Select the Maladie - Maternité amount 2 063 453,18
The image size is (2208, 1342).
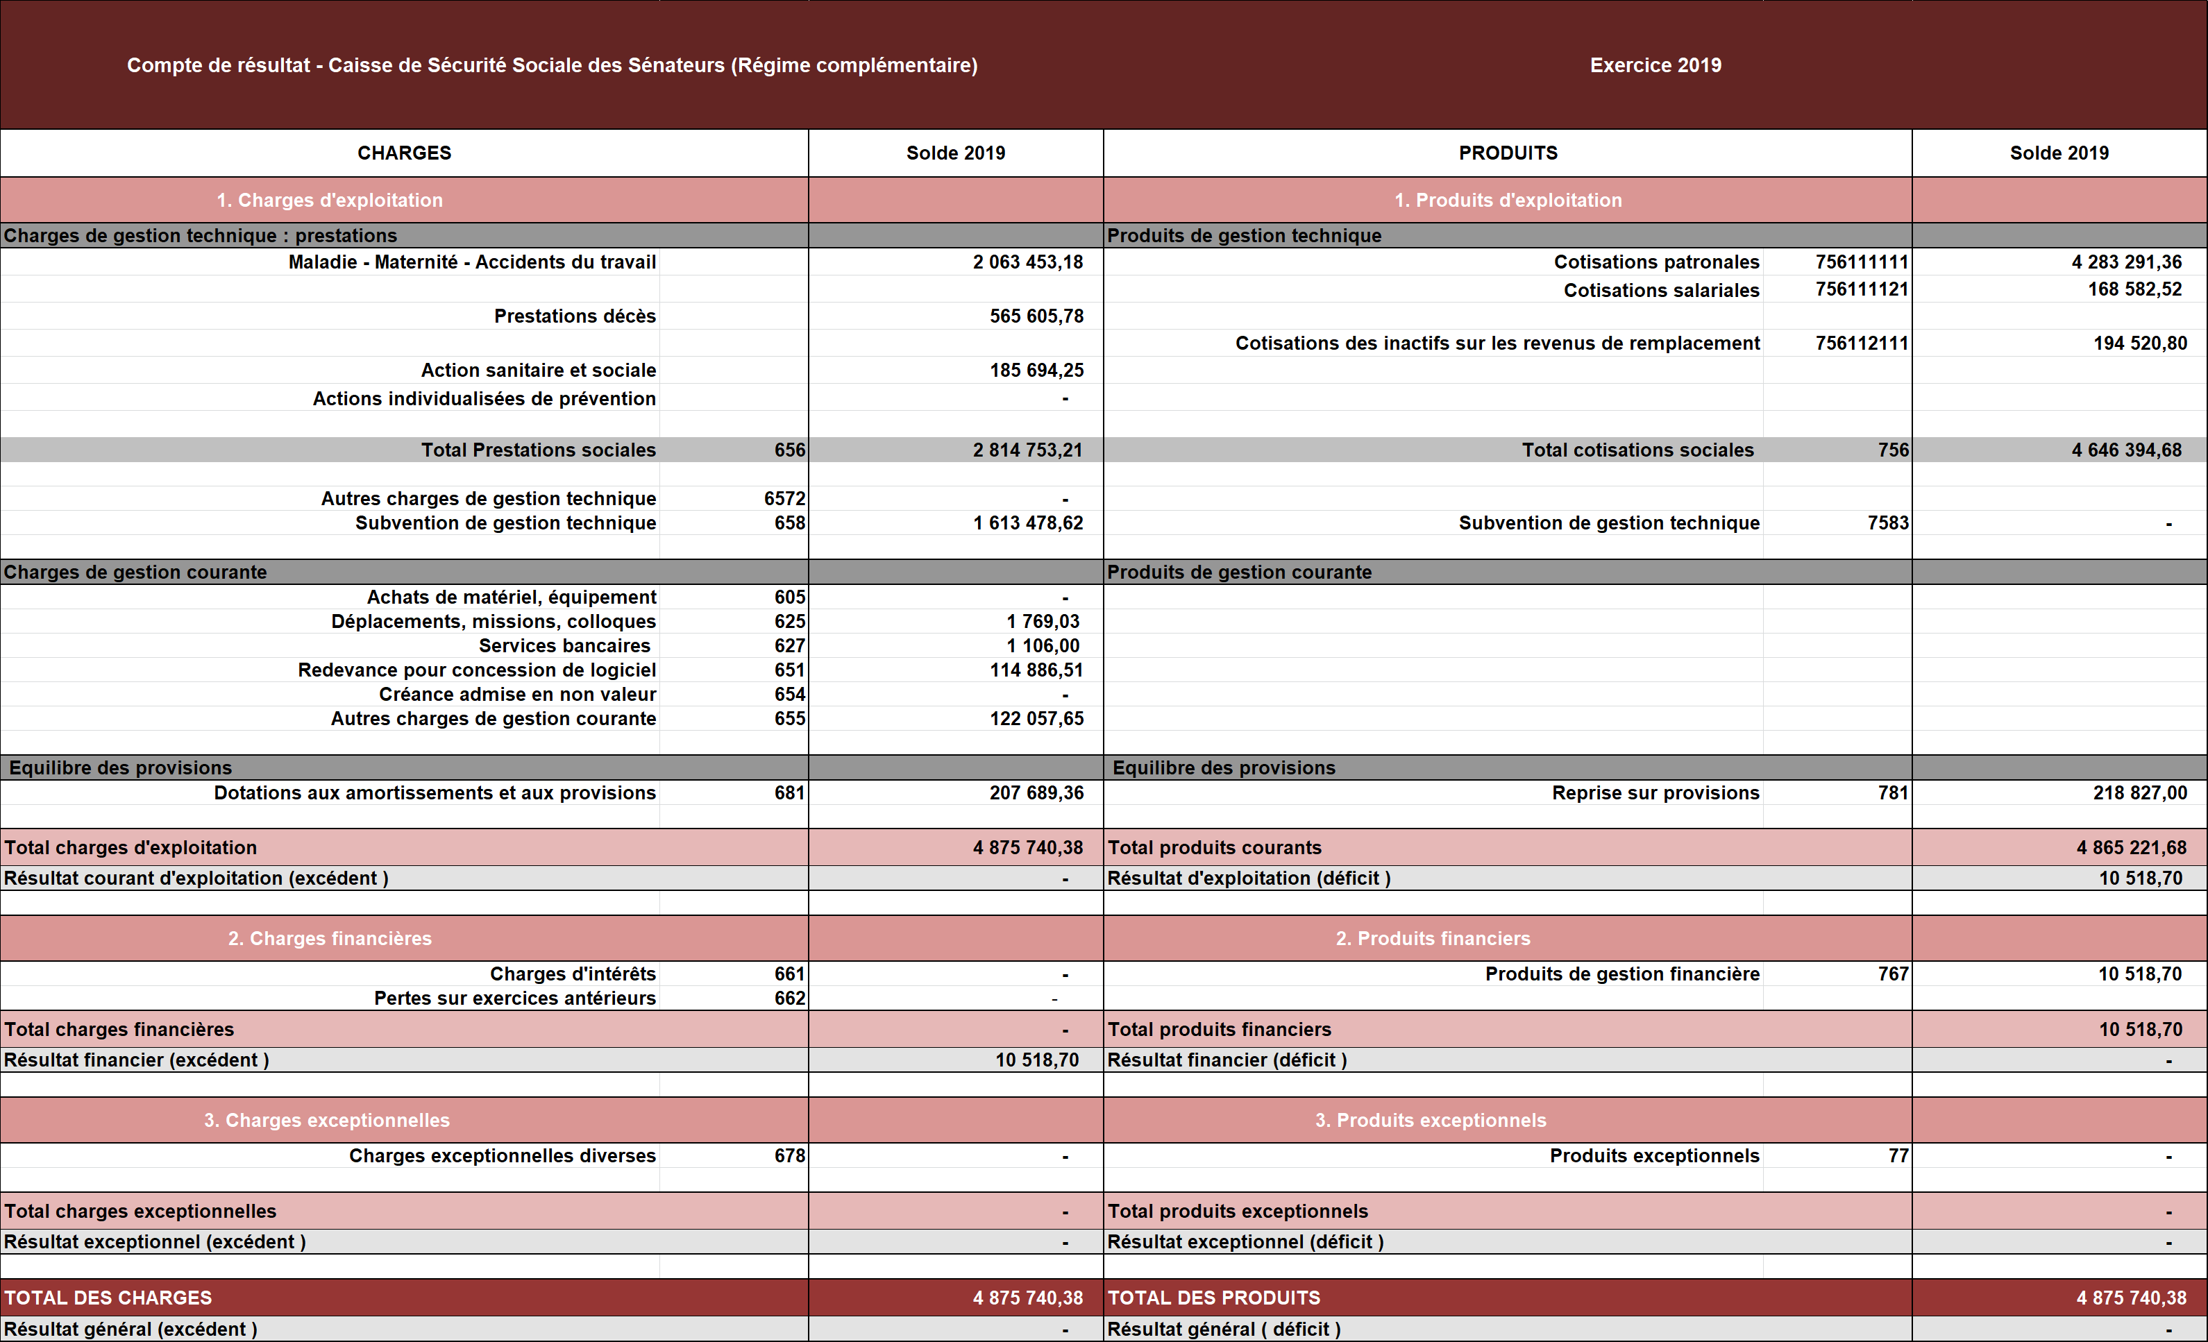(1027, 262)
